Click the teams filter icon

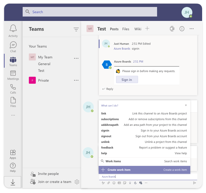(76, 29)
